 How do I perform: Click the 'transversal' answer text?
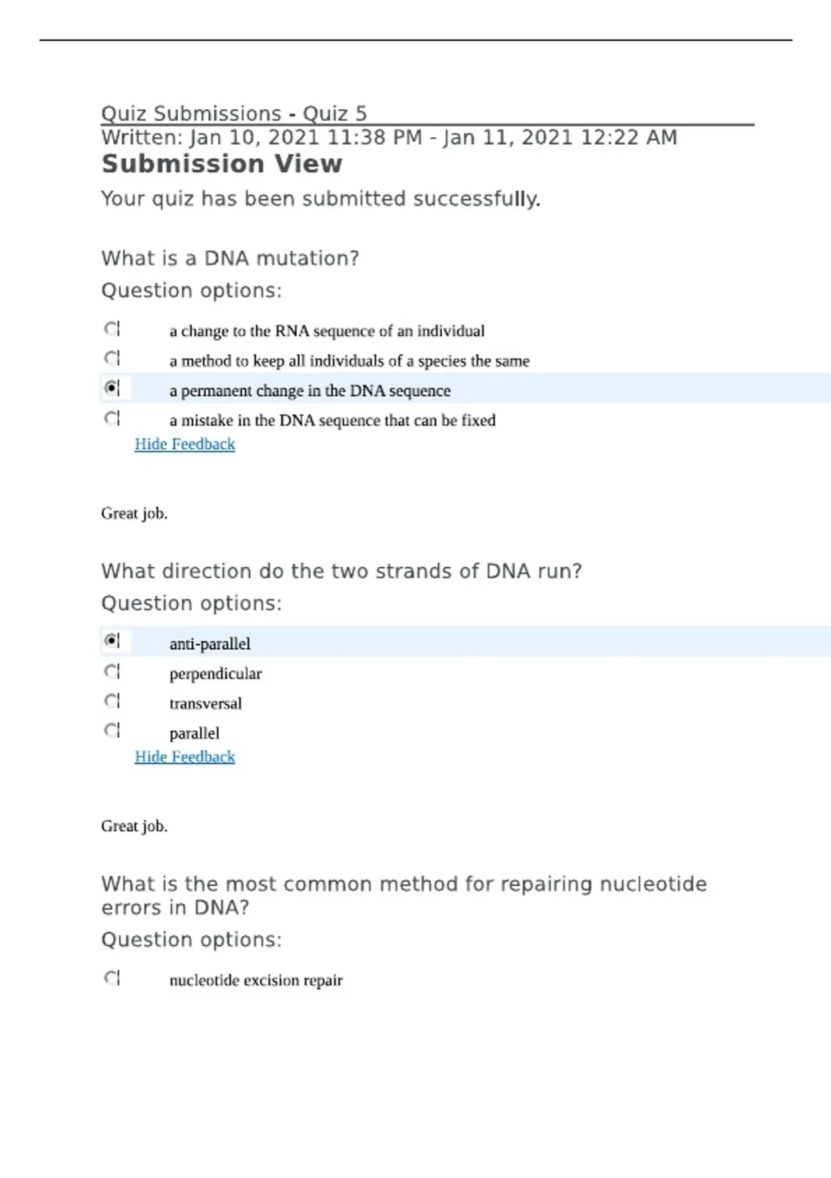(206, 703)
